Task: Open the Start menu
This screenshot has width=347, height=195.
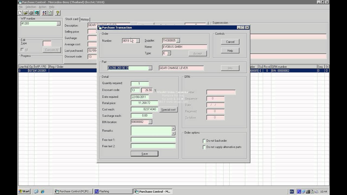Action: [x=24, y=191]
